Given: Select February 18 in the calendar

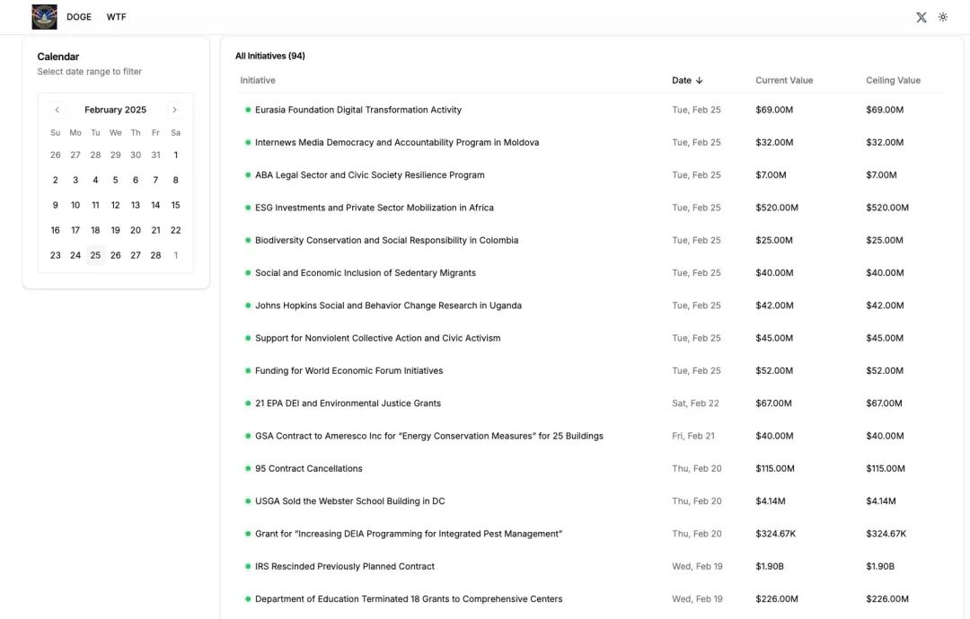Looking at the screenshot, I should pos(95,230).
